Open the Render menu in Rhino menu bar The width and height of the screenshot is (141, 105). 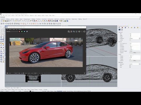43,15
